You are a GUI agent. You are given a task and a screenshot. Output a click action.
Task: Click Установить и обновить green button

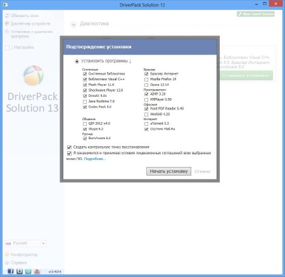click(x=245, y=75)
